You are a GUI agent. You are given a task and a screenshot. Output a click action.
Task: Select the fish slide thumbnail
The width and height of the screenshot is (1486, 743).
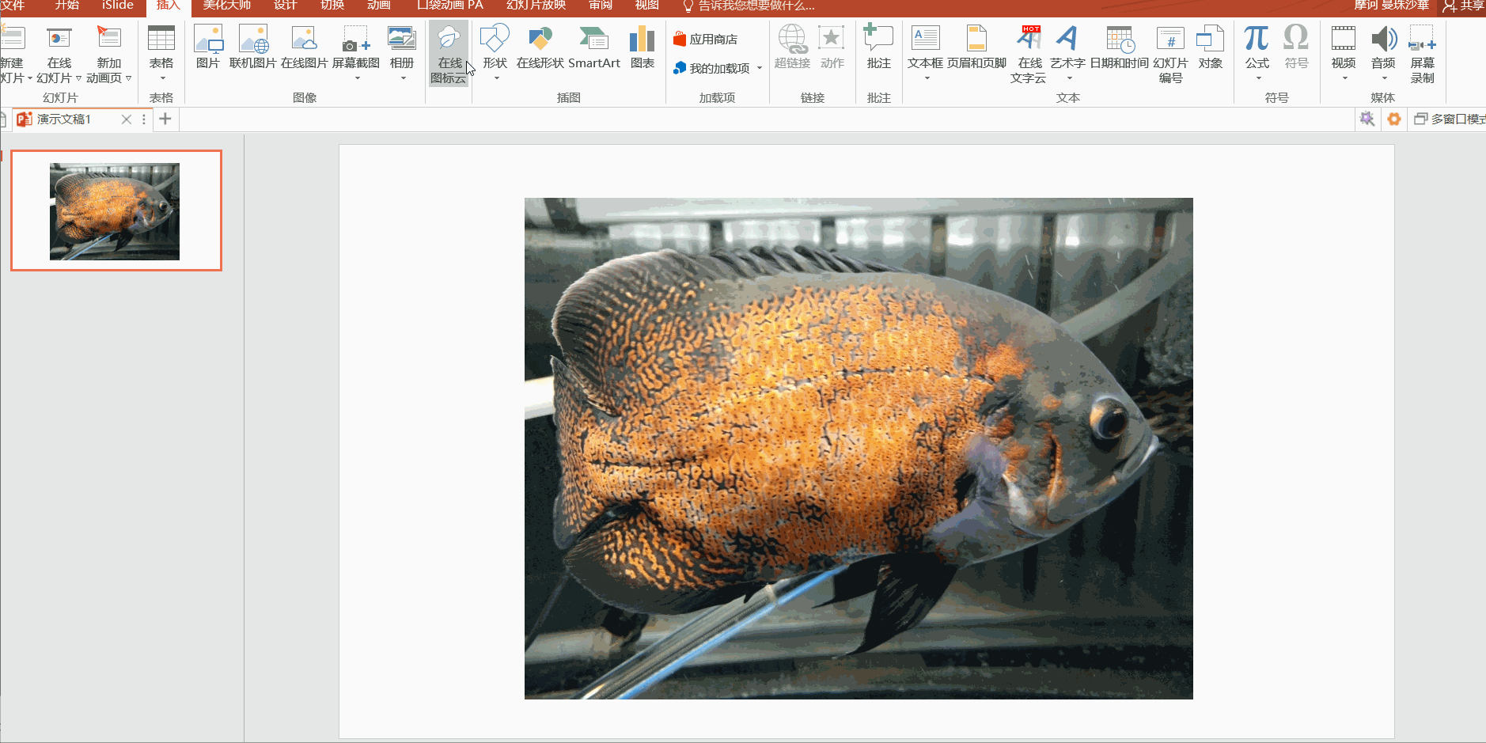point(116,211)
